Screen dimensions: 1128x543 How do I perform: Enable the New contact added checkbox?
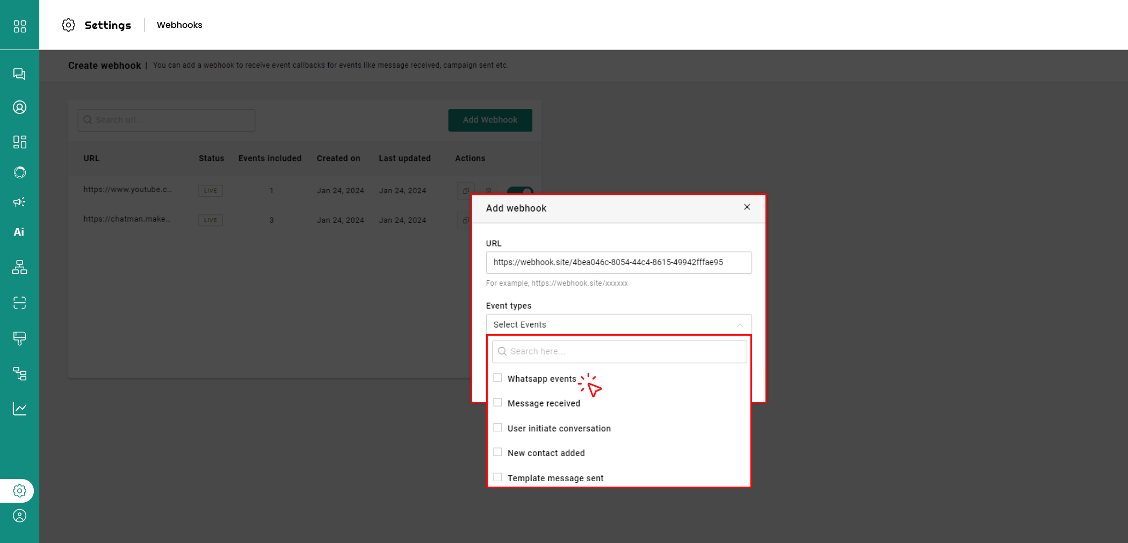pos(497,452)
